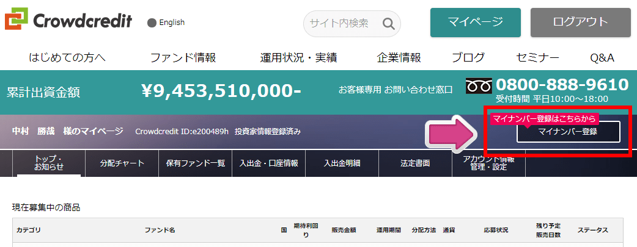Click the magnifying glass search icon

(388, 24)
